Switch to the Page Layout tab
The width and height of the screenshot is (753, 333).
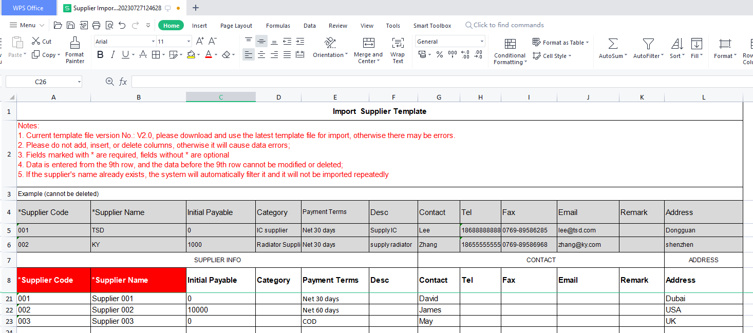click(236, 26)
